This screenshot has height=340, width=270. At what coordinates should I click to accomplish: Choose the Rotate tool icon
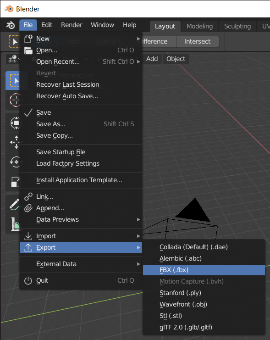pyautogui.click(x=15, y=162)
